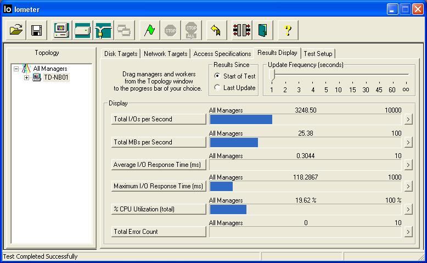Viewport: 427px width, 263px height.
Task: Click the Total I/Os per Second progress bar
Action: tap(305, 119)
